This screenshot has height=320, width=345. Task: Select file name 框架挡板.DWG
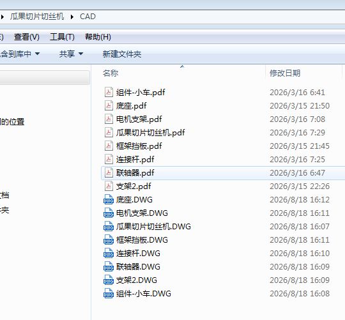tap(142, 240)
